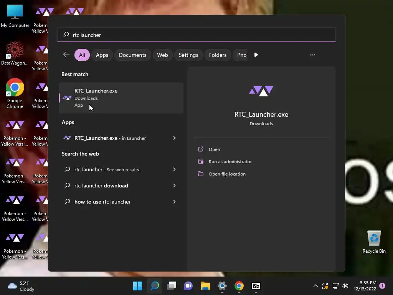Click RTC_Launcher.exe title in the preview pane
The width and height of the screenshot is (393, 295).
tap(261, 114)
